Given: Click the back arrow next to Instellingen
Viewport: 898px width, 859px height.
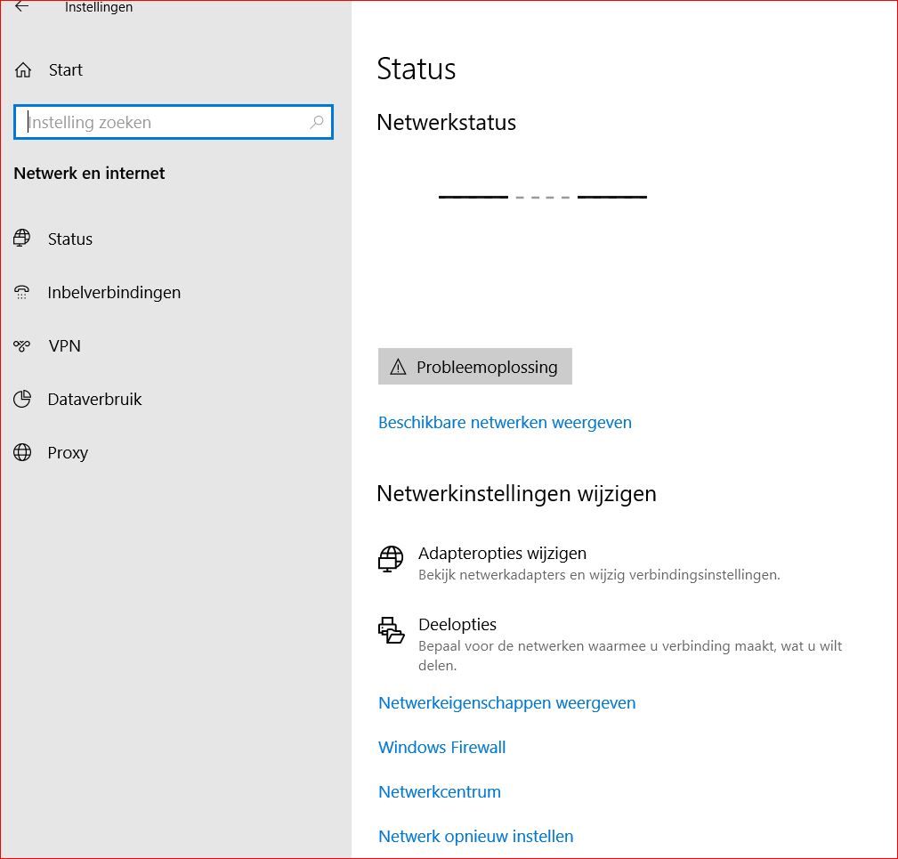Looking at the screenshot, I should point(22,7).
